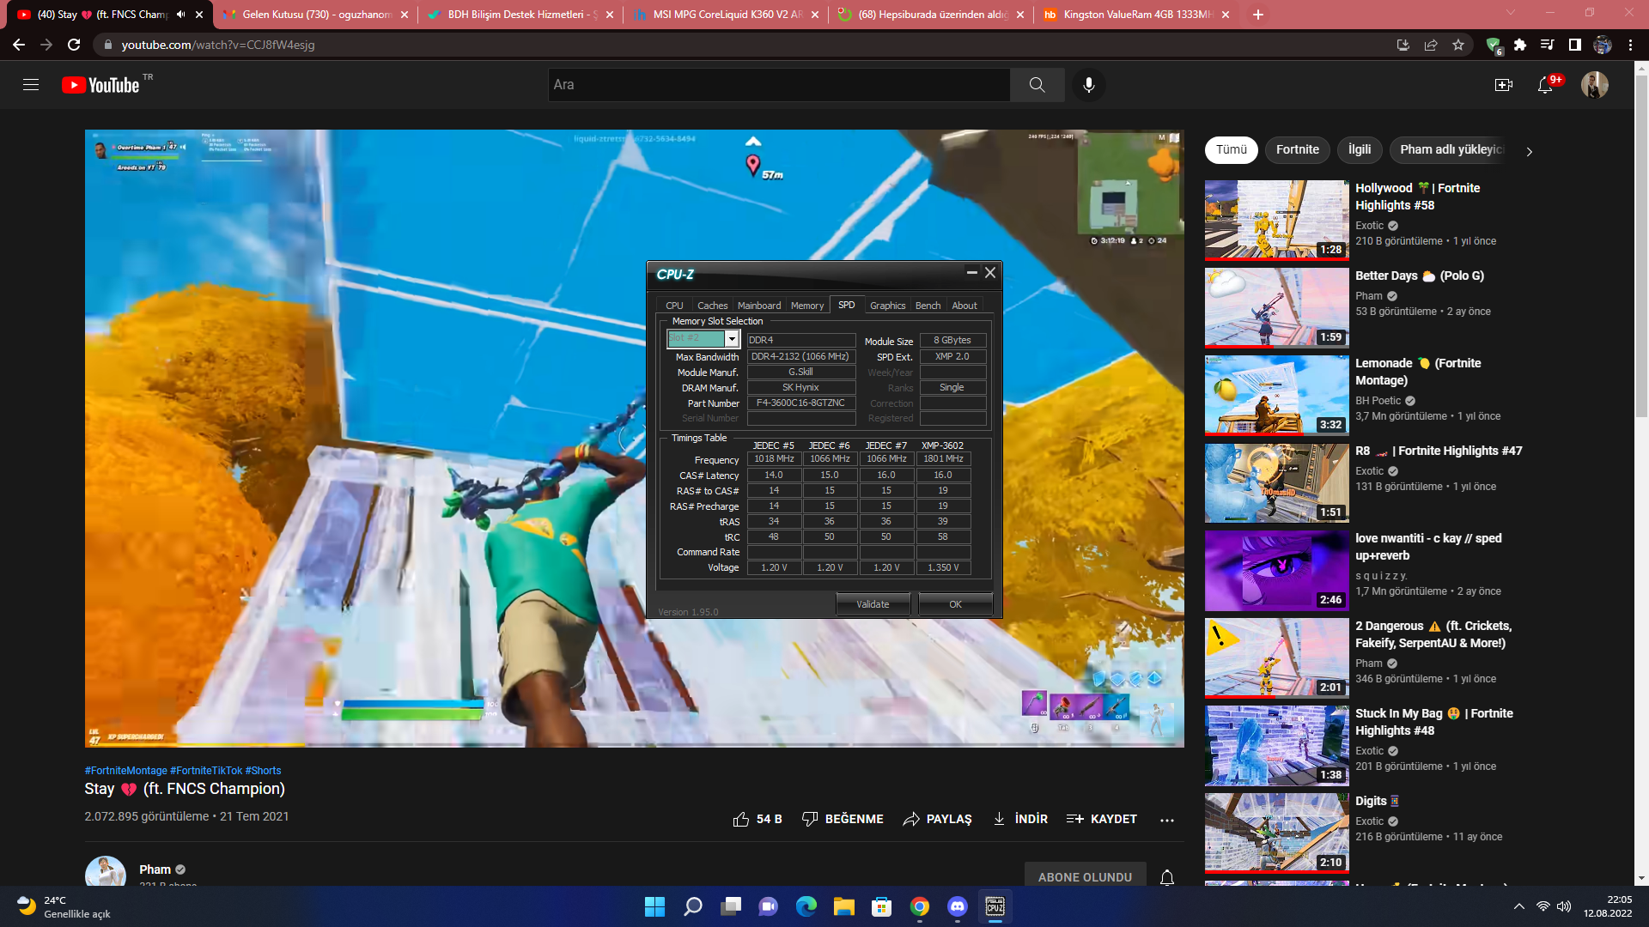Click the YouTube page vertical scrollbar

1641,245
